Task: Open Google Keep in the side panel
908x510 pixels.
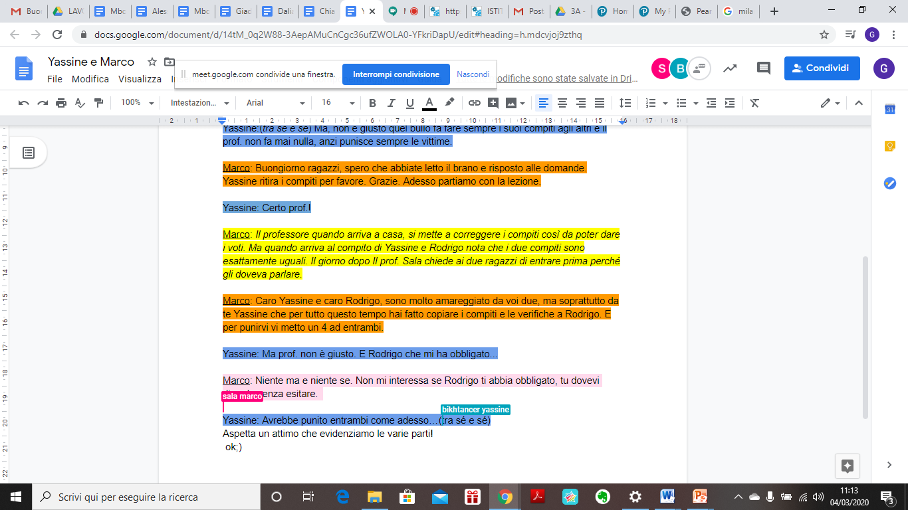Action: pos(890,146)
